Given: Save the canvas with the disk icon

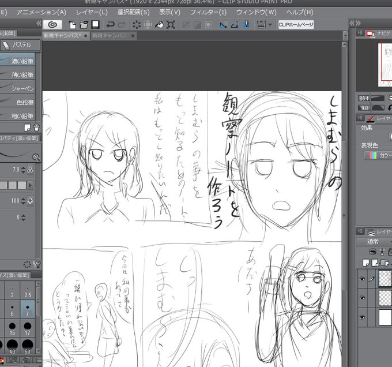Looking at the screenshot, I should pyautogui.click(x=96, y=24).
